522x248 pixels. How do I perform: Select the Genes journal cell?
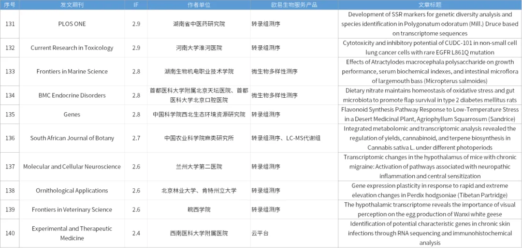(72, 115)
